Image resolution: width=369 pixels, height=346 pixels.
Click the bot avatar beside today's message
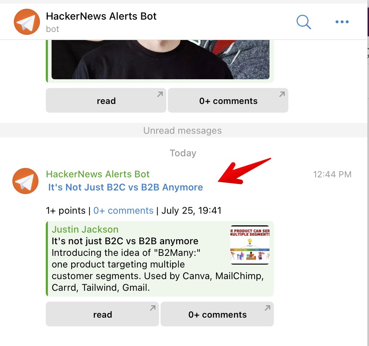[25, 181]
